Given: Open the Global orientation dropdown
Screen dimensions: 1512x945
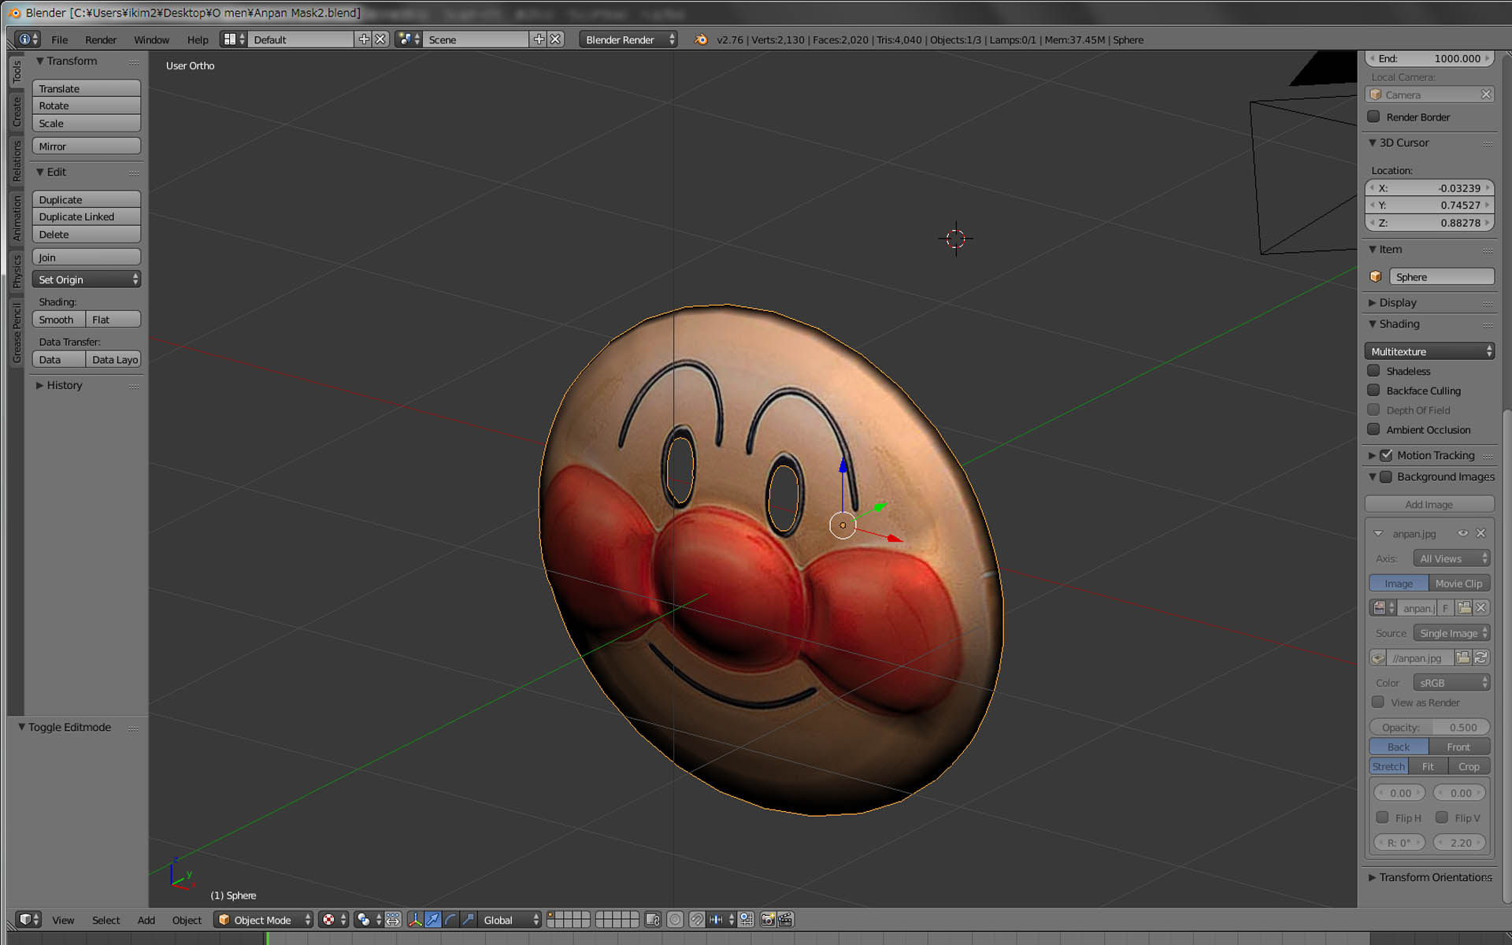Looking at the screenshot, I should pos(510,919).
